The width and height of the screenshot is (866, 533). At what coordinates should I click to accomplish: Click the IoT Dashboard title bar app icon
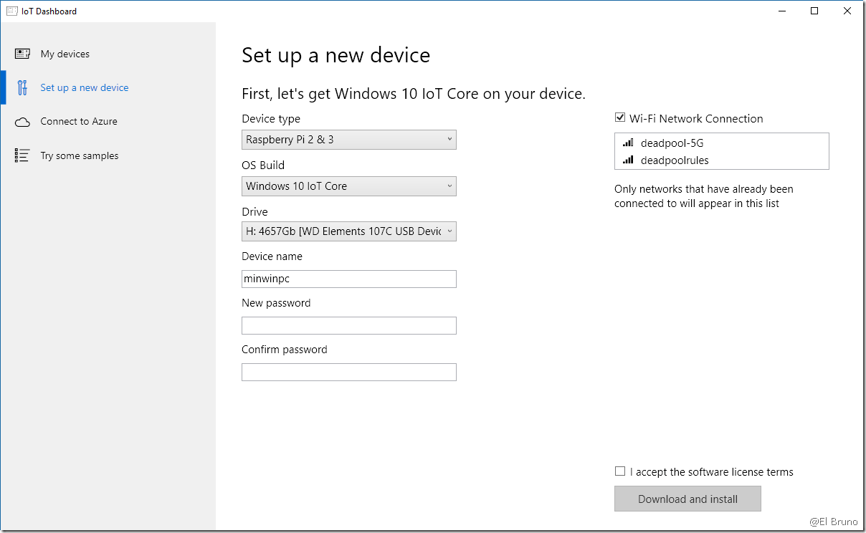tap(11, 11)
